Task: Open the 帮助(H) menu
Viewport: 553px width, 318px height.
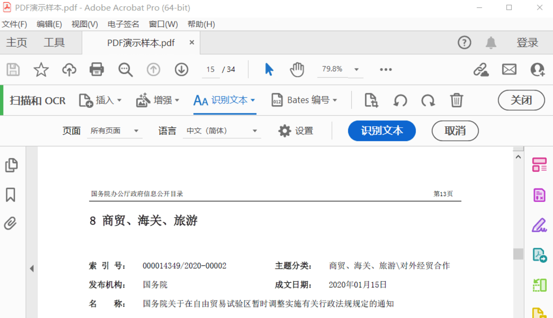Action: [x=201, y=24]
